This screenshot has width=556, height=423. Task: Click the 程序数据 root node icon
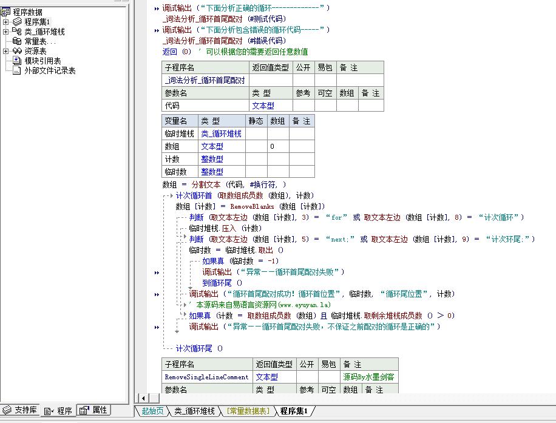(5, 12)
